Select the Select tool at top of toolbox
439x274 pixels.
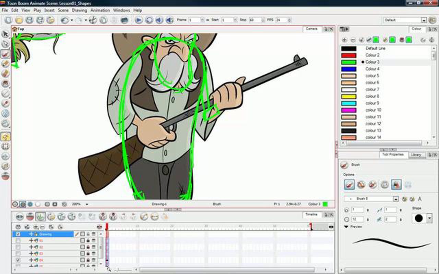click(x=5, y=34)
